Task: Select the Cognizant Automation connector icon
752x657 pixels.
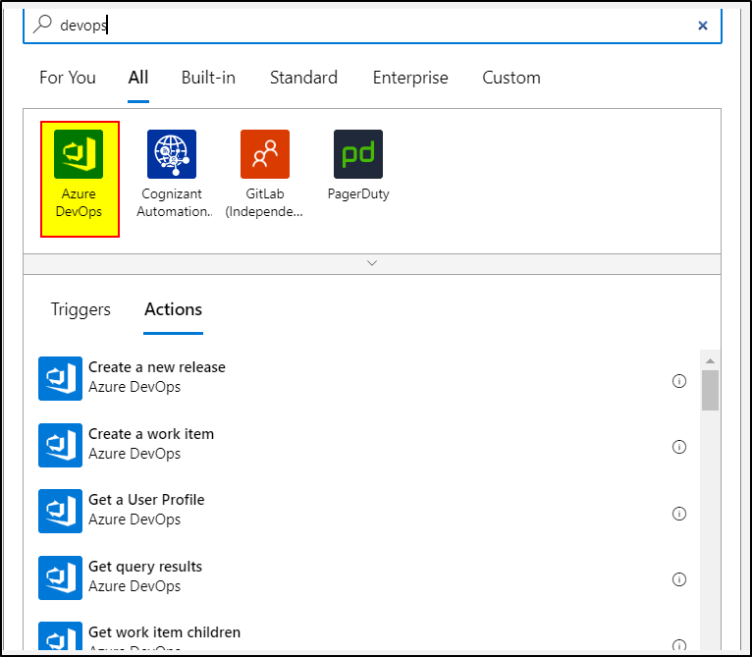Action: coord(172,154)
